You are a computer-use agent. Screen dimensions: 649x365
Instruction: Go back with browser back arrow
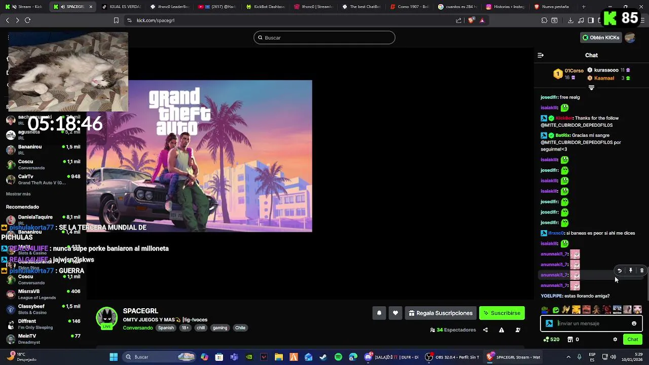click(x=7, y=20)
